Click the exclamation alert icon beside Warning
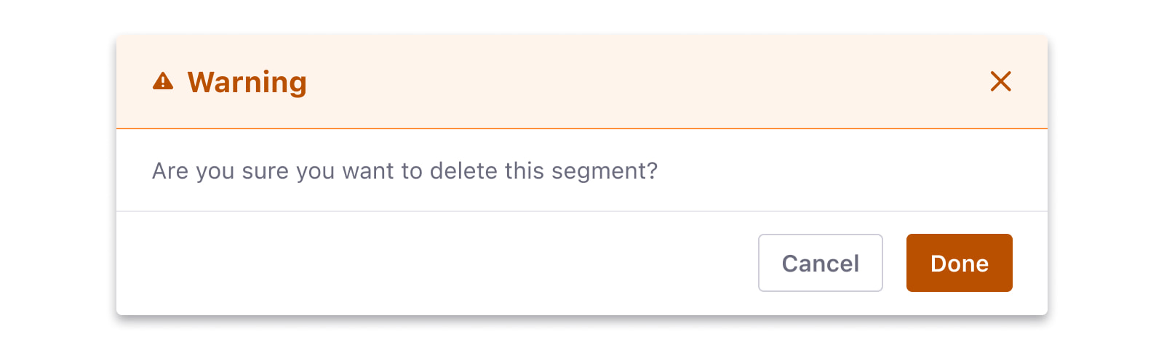 coord(163,81)
